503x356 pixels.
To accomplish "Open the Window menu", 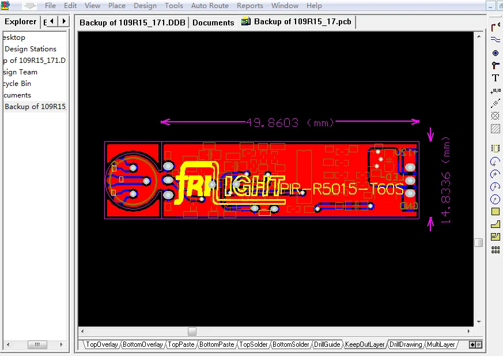I will (285, 5).
